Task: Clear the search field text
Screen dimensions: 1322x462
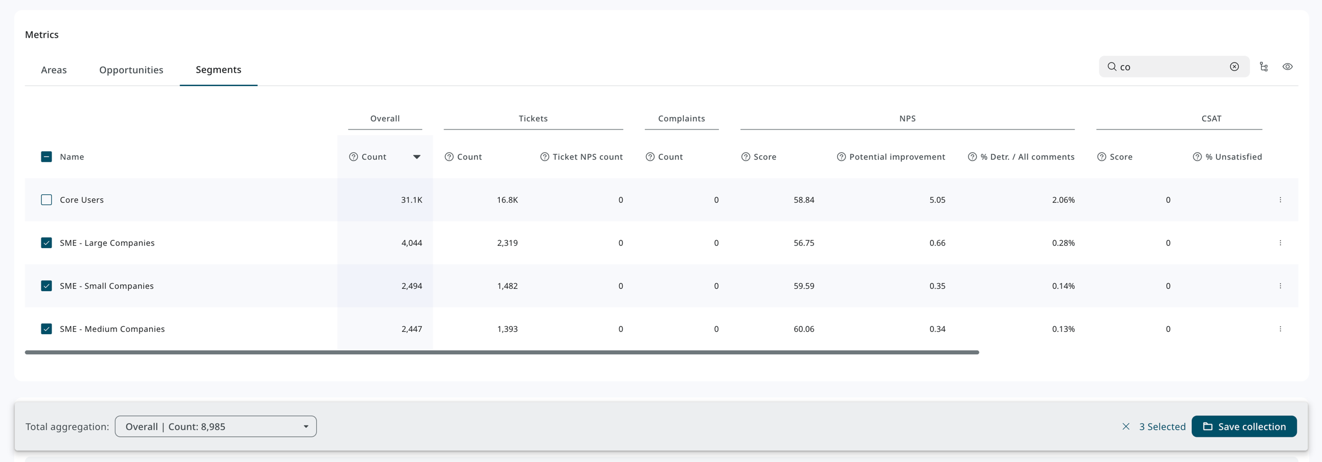Action: pyautogui.click(x=1234, y=66)
